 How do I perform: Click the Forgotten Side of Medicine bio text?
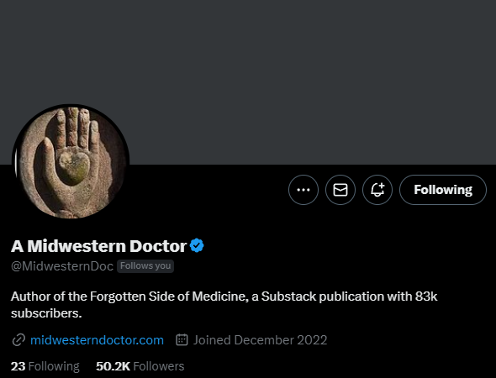coord(168,297)
